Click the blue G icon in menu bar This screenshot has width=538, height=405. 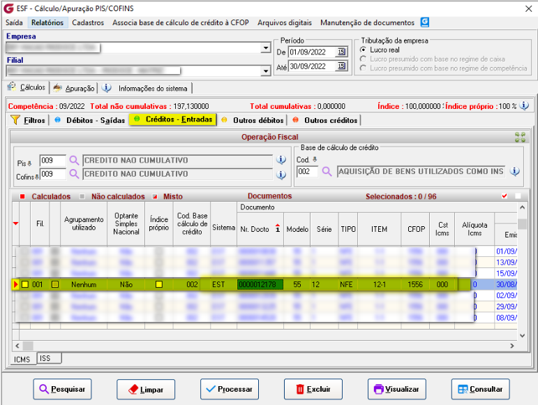(x=425, y=22)
